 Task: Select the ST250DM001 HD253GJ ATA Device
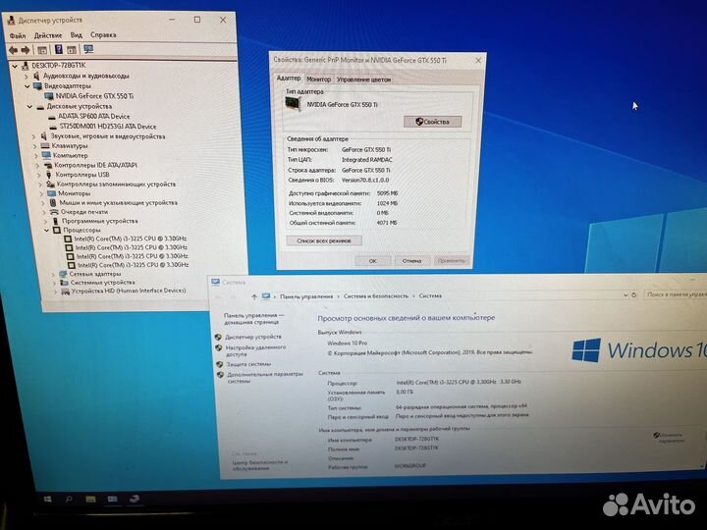click(108, 127)
